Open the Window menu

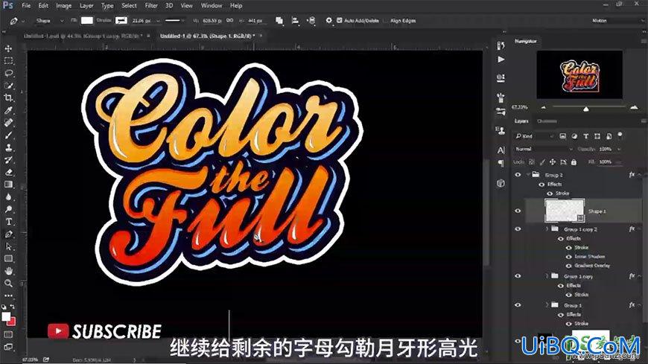(x=212, y=6)
